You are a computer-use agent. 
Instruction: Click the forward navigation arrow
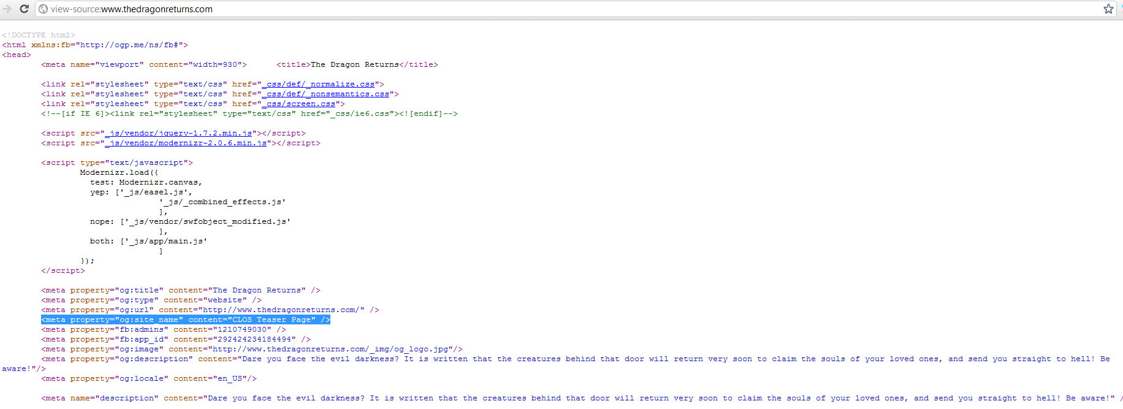click(7, 9)
